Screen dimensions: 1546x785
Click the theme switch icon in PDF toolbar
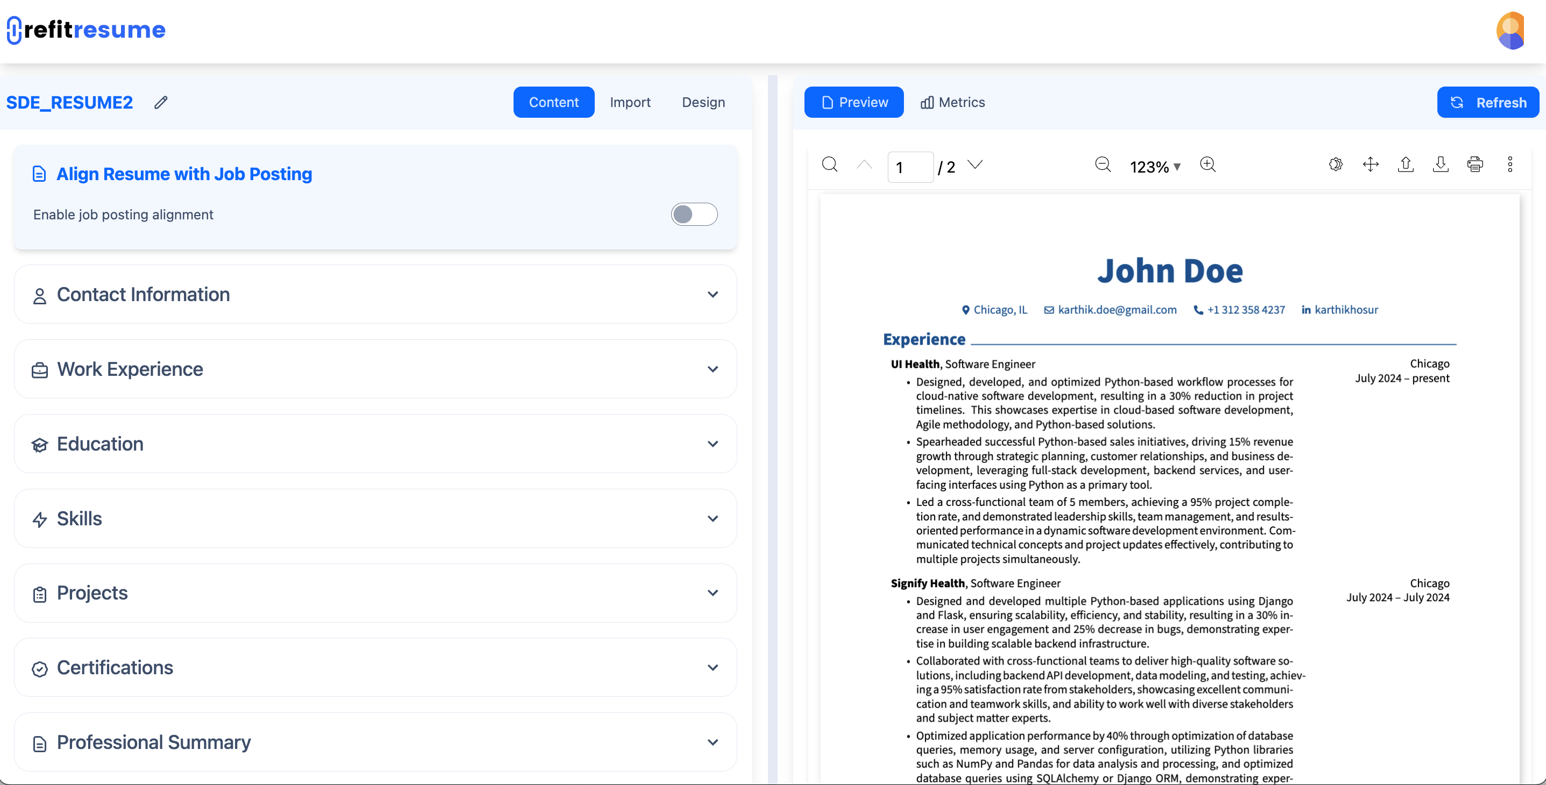tap(1335, 165)
